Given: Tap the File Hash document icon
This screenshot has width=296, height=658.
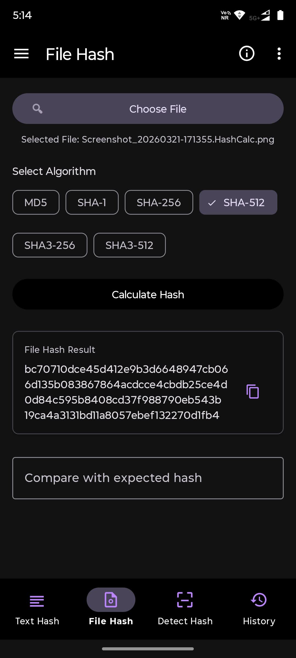Looking at the screenshot, I should tap(111, 600).
